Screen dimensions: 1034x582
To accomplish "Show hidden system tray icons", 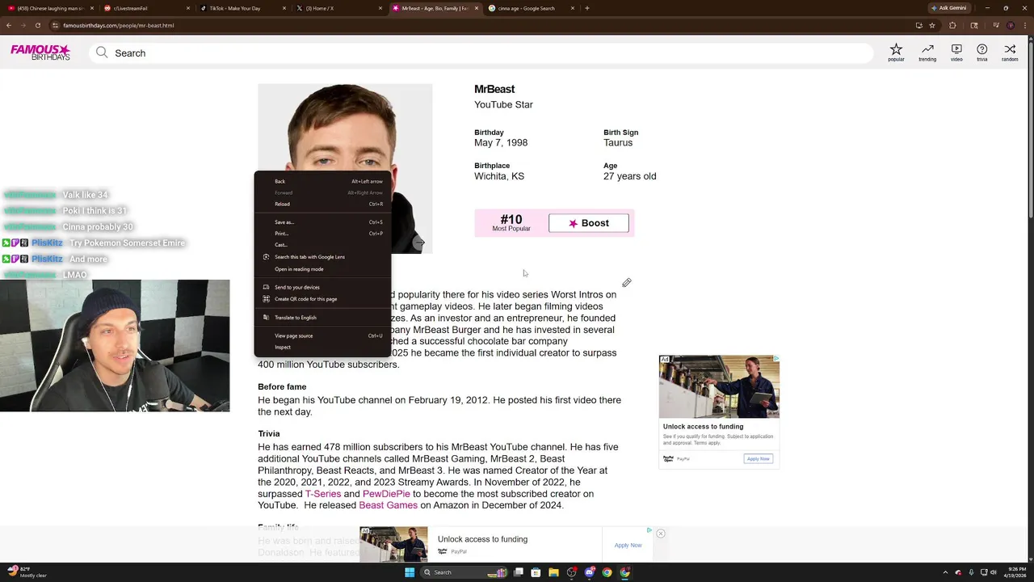I will click(x=947, y=572).
